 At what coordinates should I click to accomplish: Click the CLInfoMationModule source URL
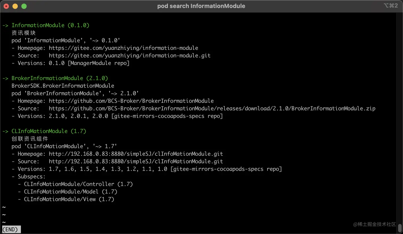[x=136, y=161]
